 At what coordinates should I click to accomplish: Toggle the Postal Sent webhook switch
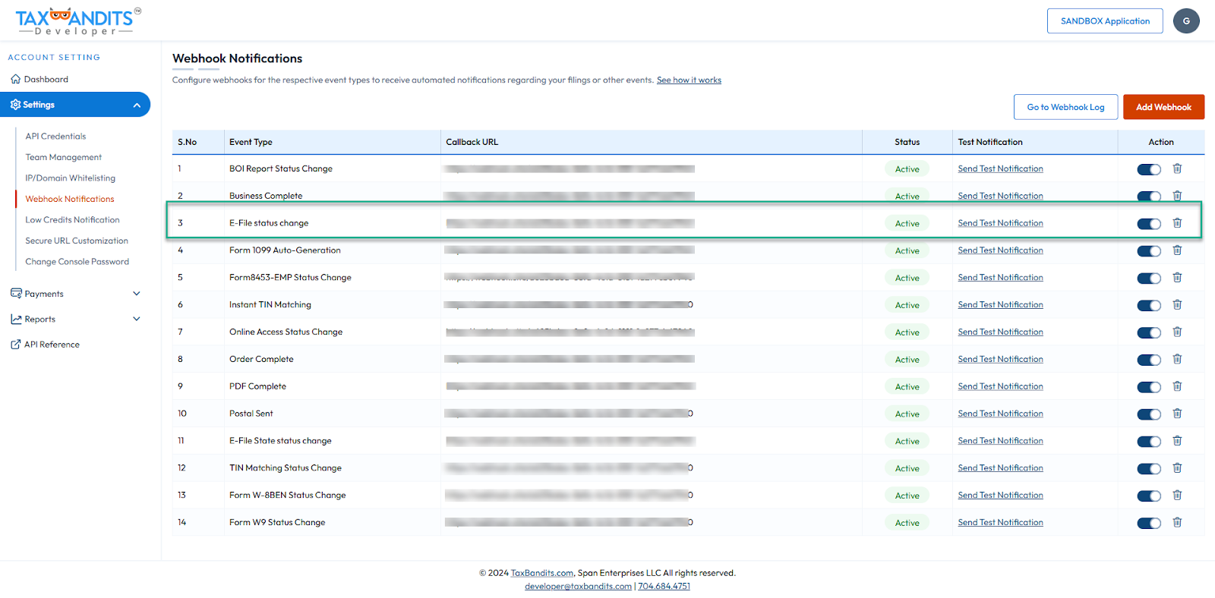click(x=1149, y=414)
